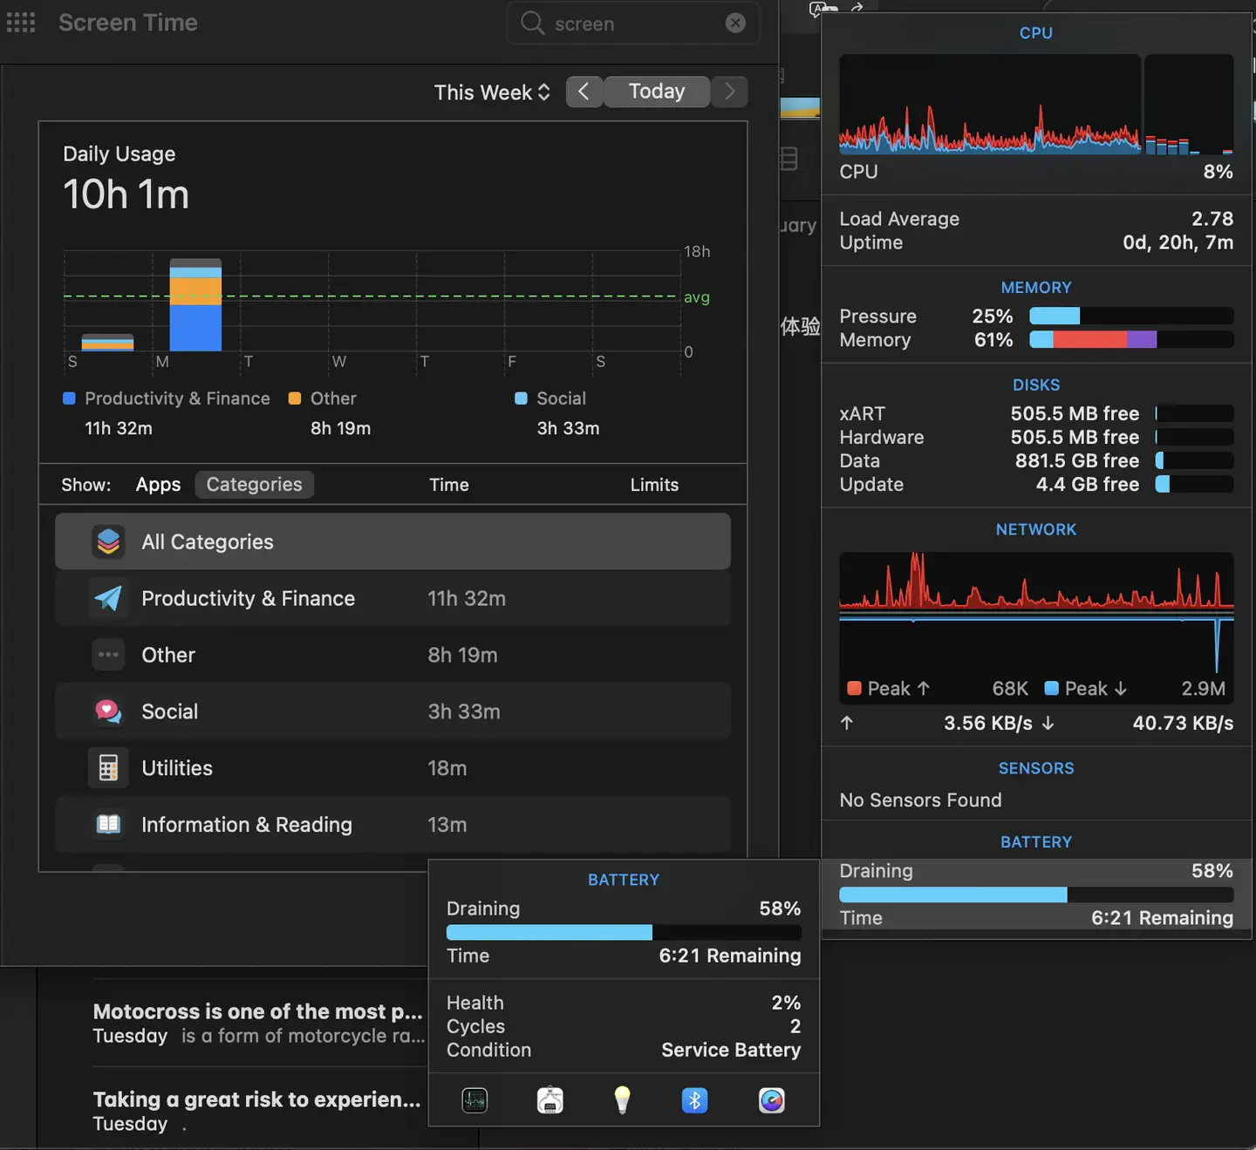
Task: Click 'No Sensors Found' text
Action: 920,800
